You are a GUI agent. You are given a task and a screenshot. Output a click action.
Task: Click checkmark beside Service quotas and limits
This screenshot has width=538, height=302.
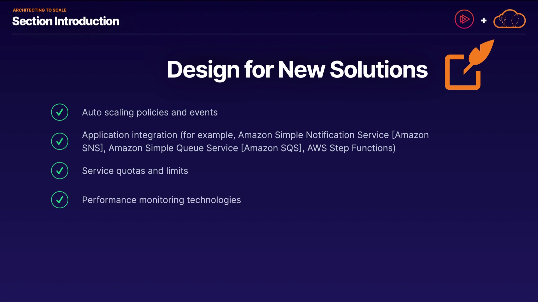[x=60, y=171]
